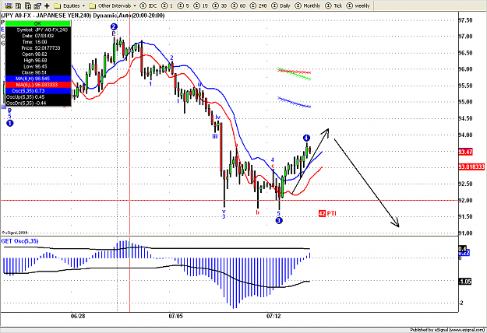Screen dimensions: 487x333
Task: Click the Symbol row in data window
Action: pos(37,30)
